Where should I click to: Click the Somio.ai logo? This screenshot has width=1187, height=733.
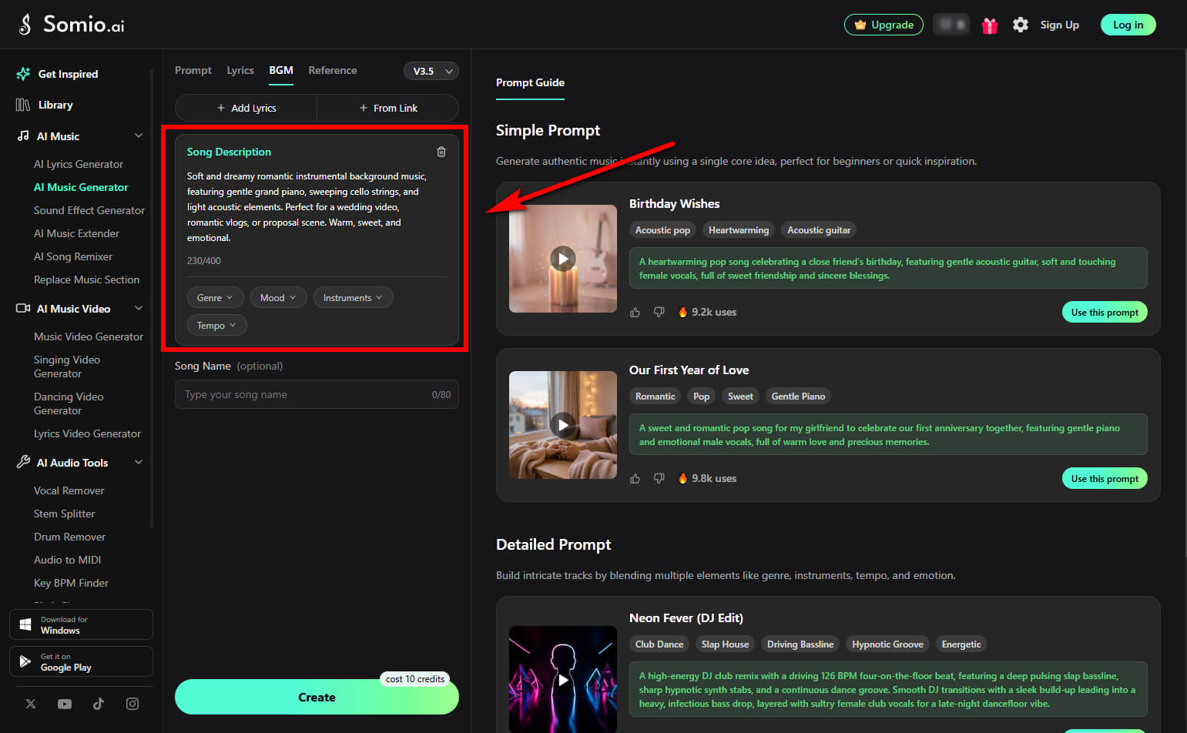coord(71,25)
